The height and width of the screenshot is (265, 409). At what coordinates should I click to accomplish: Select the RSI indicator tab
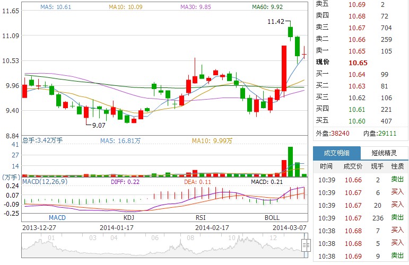(x=200, y=217)
